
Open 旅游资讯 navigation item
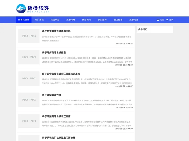pyautogui.click(x=87, y=20)
